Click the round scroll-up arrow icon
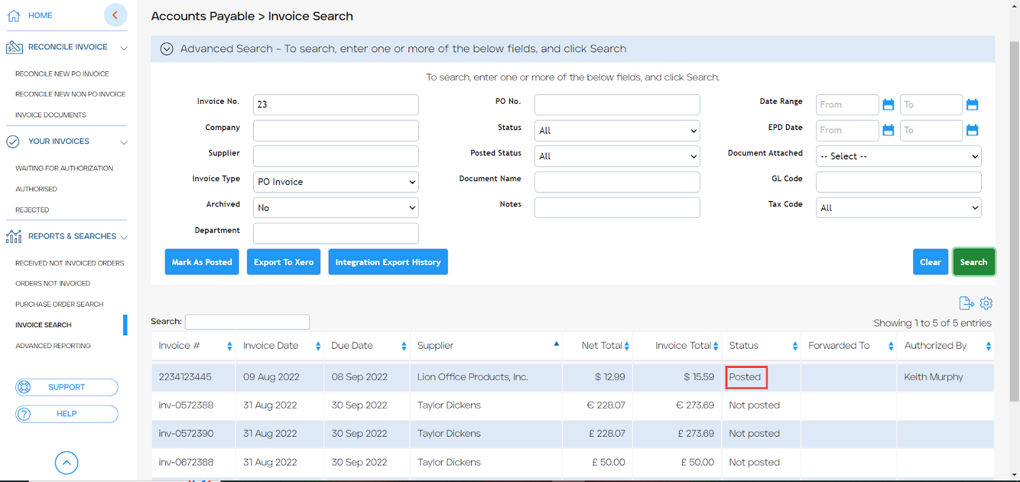 66,463
